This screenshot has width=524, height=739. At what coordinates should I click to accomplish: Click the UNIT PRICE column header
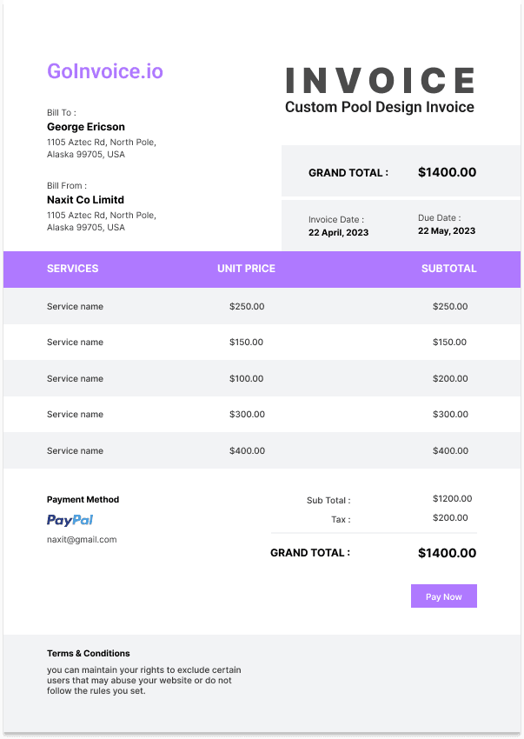pos(246,269)
